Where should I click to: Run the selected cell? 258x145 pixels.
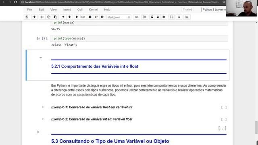coord(80,17)
